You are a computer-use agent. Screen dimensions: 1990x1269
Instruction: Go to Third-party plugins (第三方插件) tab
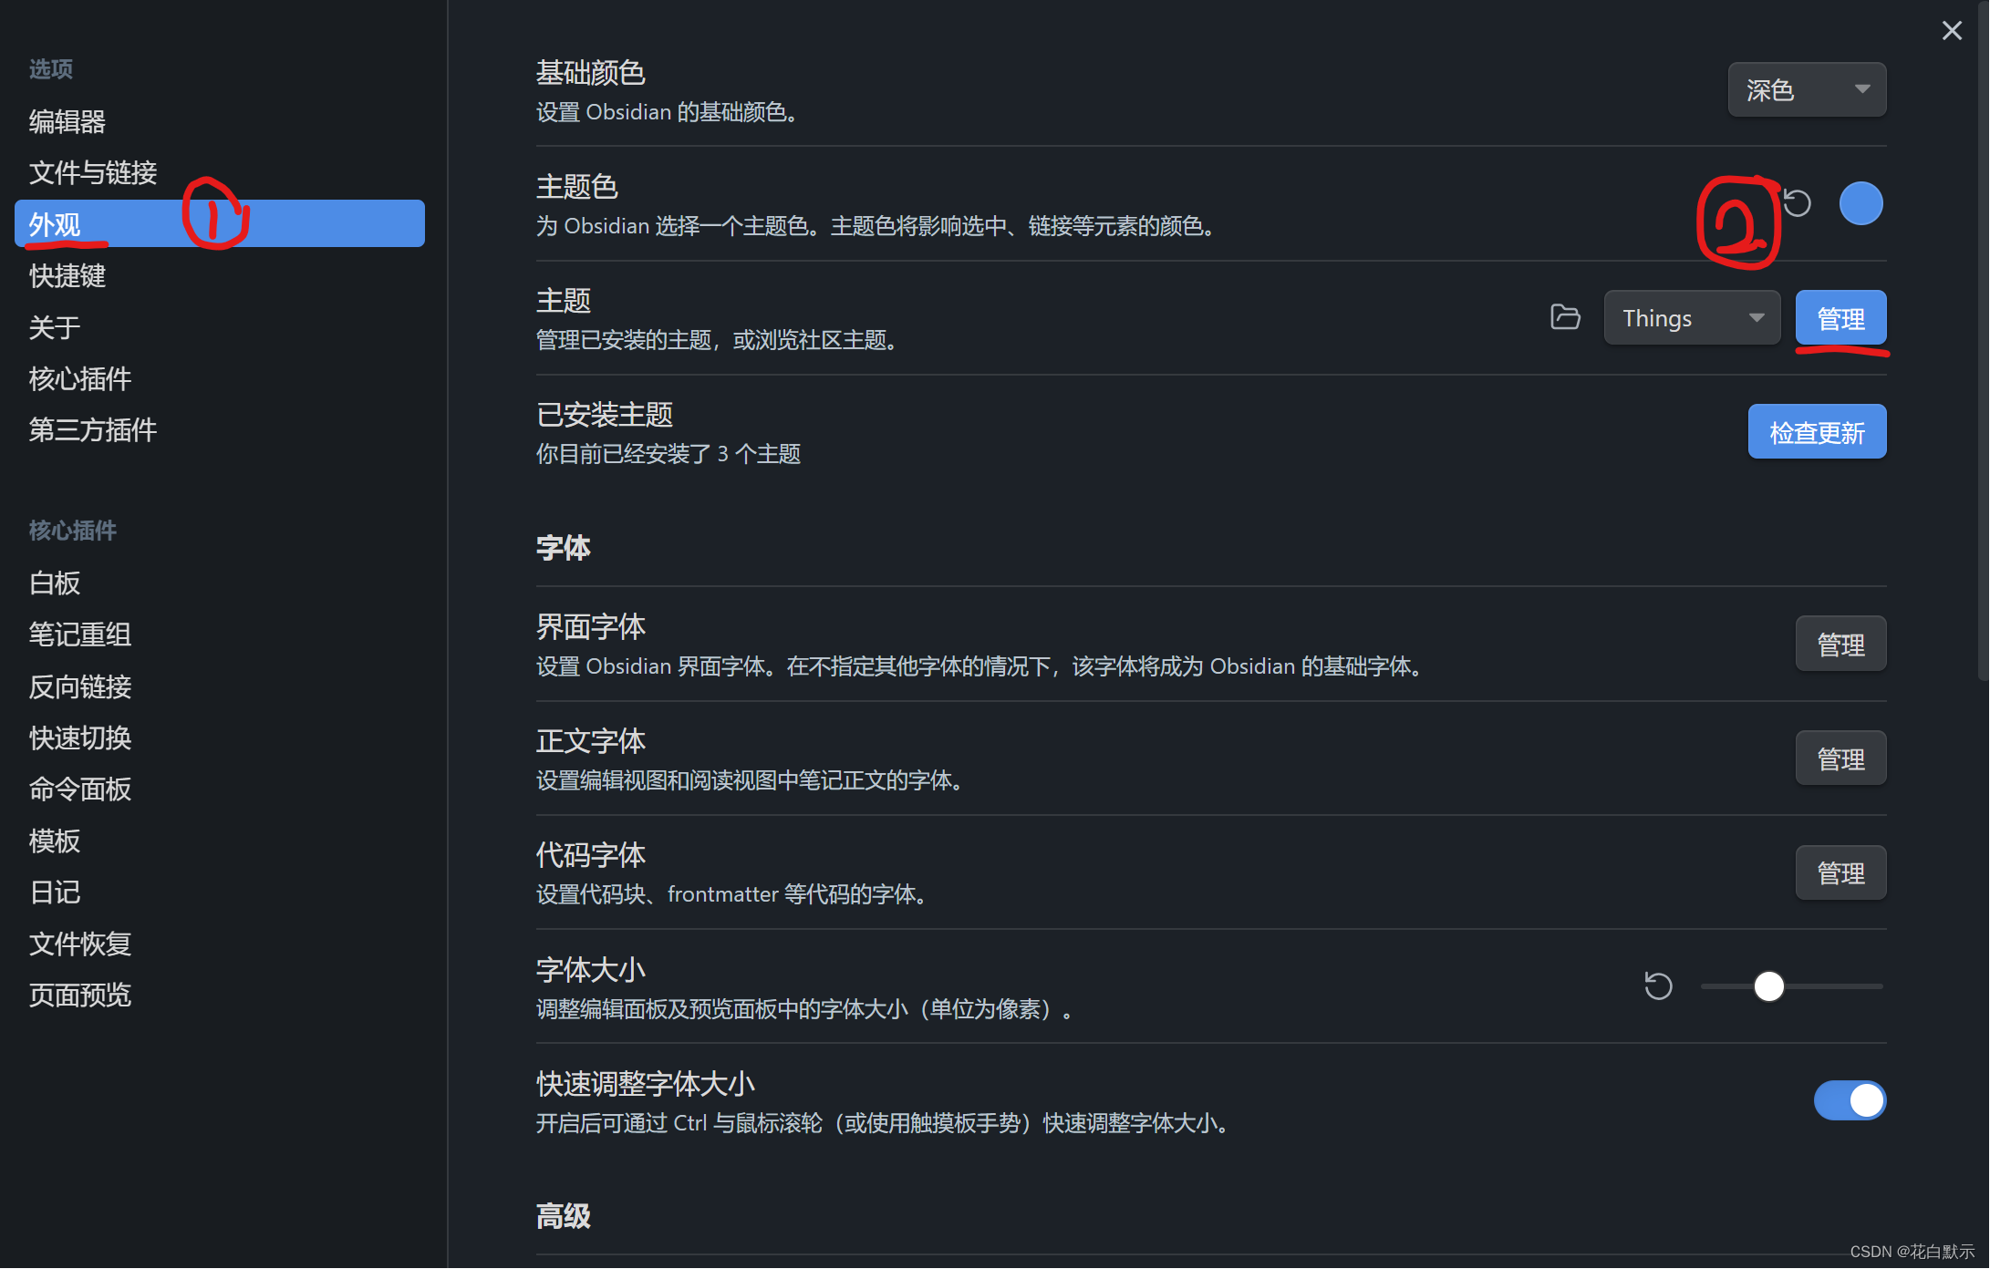92,429
